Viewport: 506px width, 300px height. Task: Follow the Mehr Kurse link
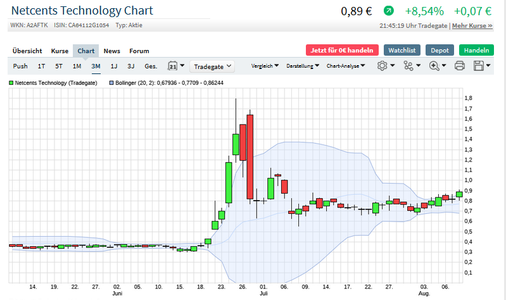point(472,26)
